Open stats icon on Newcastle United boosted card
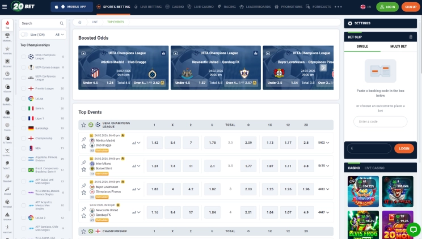This screenshot has width=422, height=239. [x=255, y=53]
